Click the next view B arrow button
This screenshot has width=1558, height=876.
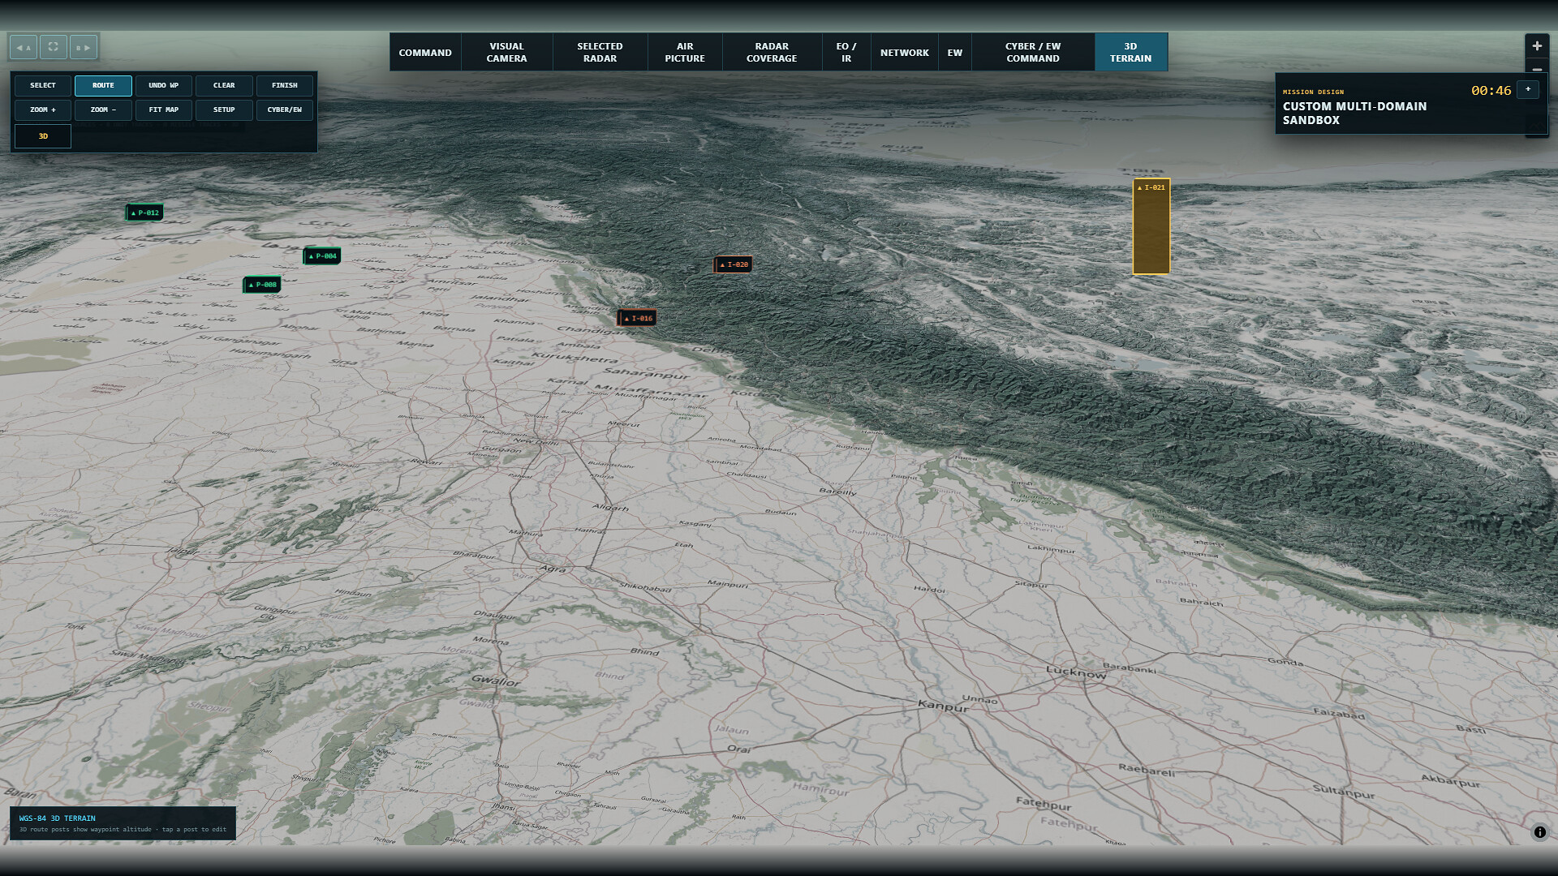(84, 47)
